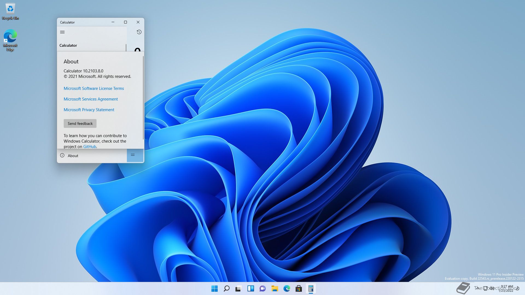The width and height of the screenshot is (525, 295).
Task: Open the Microsoft Services Agreement link
Action: pyautogui.click(x=91, y=99)
